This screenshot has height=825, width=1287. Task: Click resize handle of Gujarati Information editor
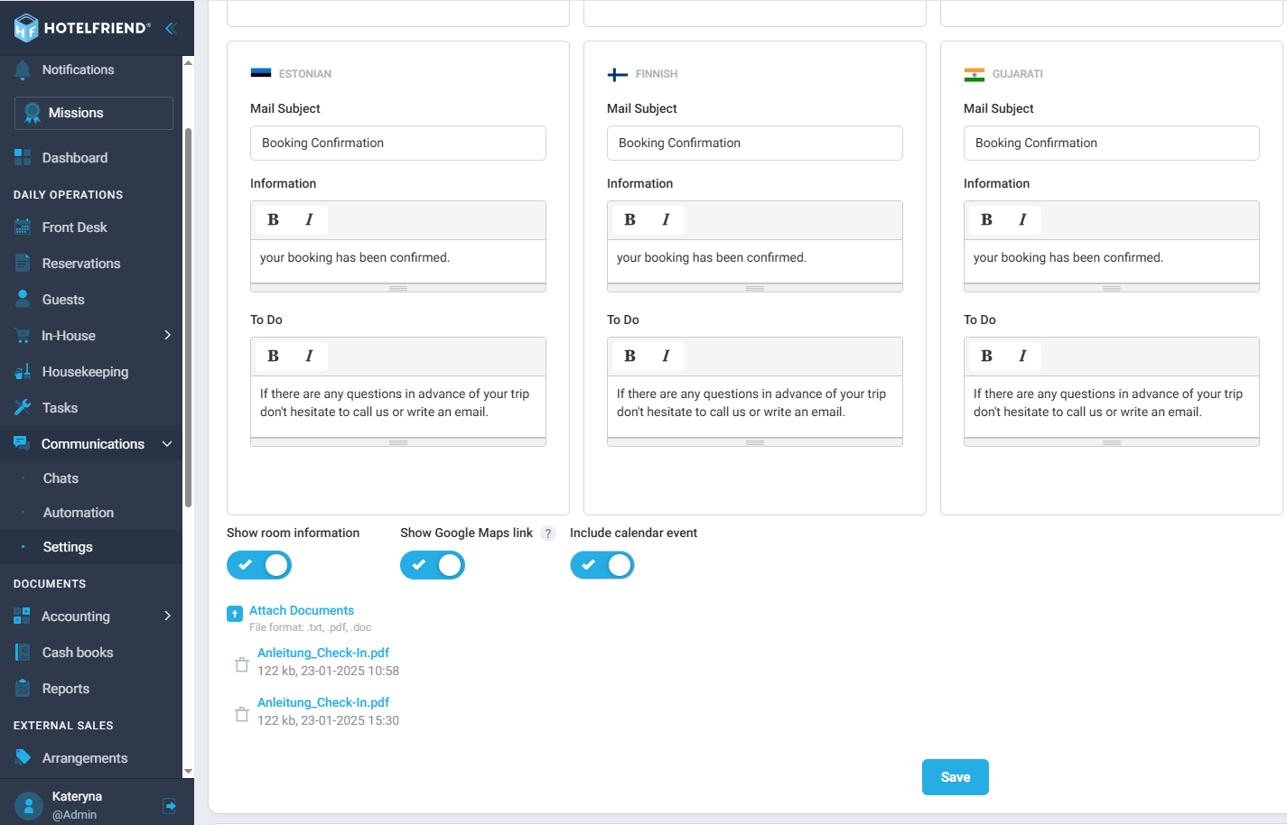[1112, 288]
